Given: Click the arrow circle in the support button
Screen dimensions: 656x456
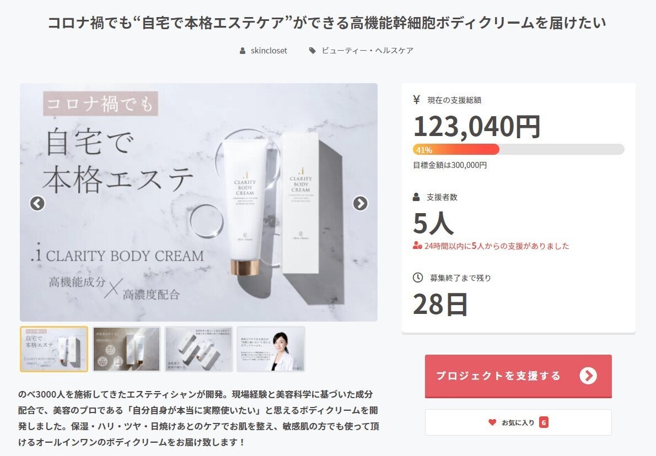Looking at the screenshot, I should pos(588,376).
